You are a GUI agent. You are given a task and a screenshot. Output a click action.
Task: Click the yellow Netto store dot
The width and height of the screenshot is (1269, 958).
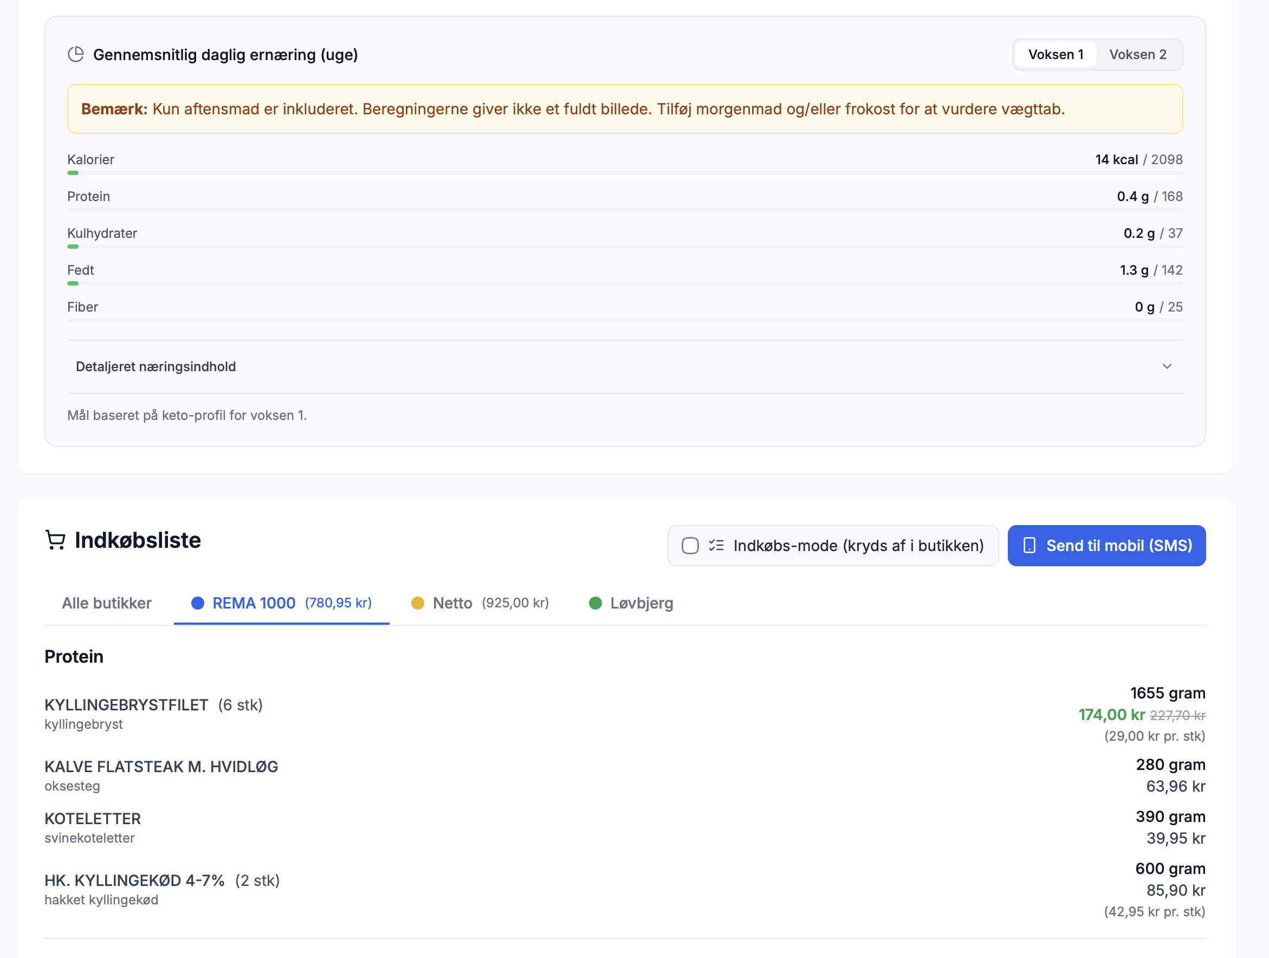(418, 603)
